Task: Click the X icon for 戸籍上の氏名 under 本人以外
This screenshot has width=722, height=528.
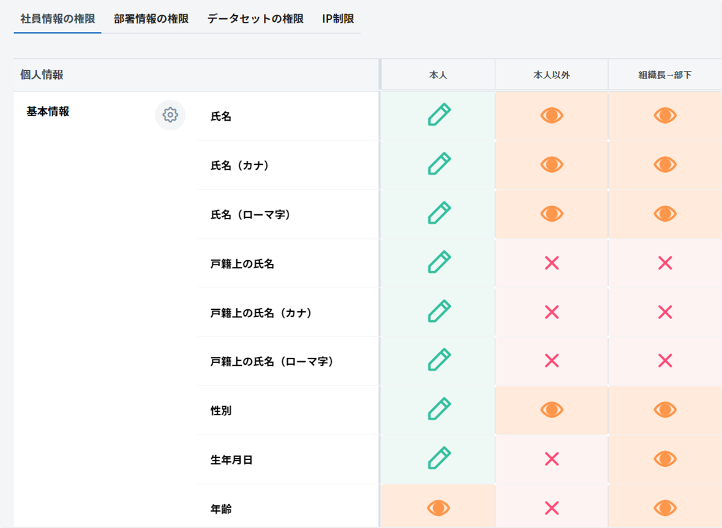Action: [552, 263]
